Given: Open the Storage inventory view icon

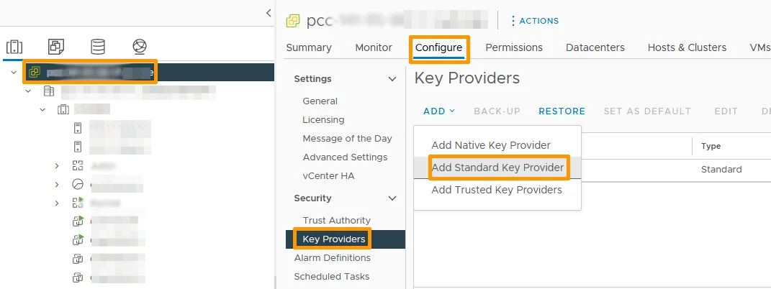Looking at the screenshot, I should click(x=98, y=47).
